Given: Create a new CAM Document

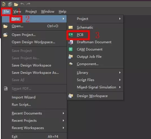Looking at the screenshot, I should click(x=95, y=49).
